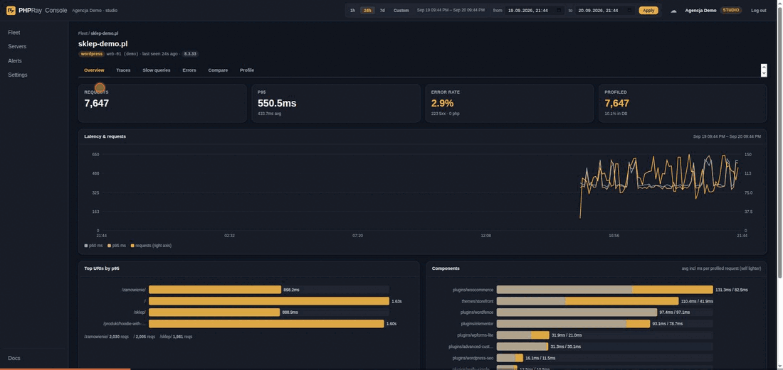Click the down arrow of tab scroller

pyautogui.click(x=764, y=73)
